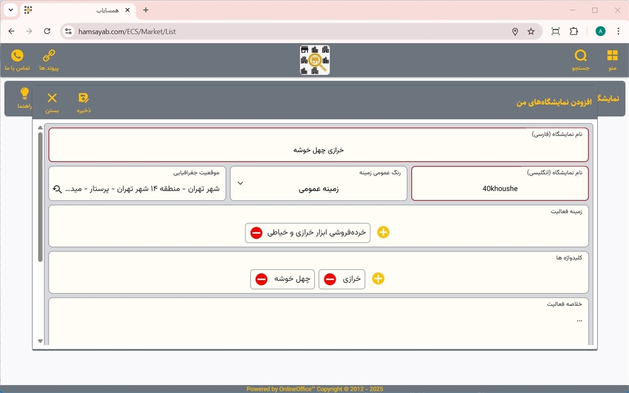Click the Hamsayab site logo
This screenshot has width=629, height=393.
[314, 60]
